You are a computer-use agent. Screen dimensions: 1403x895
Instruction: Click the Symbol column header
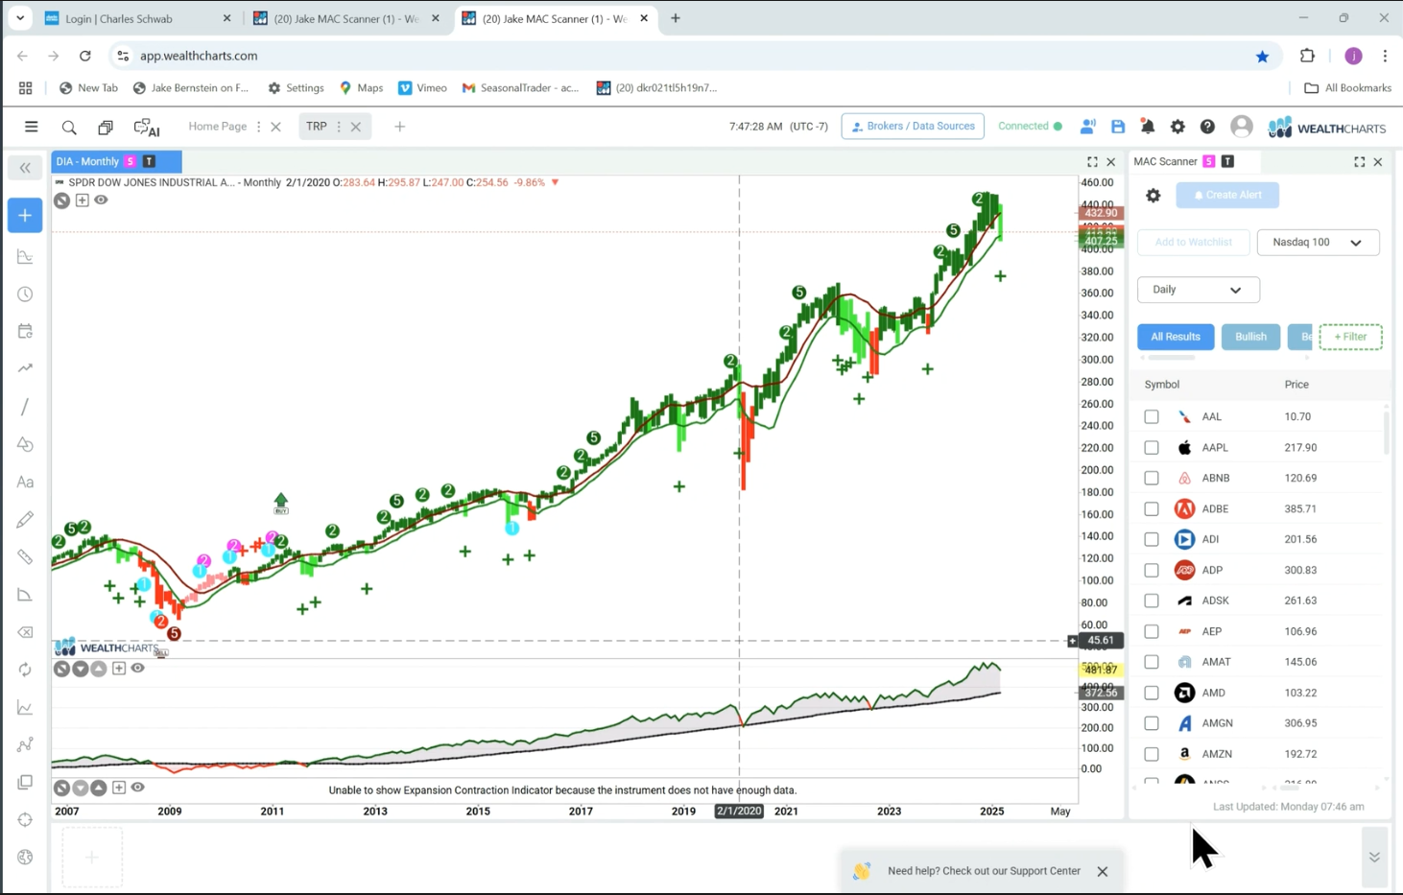(1161, 385)
